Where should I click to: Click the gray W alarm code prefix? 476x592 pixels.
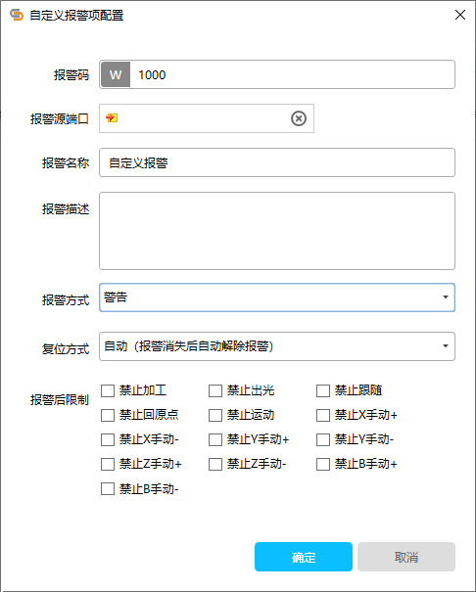(116, 74)
